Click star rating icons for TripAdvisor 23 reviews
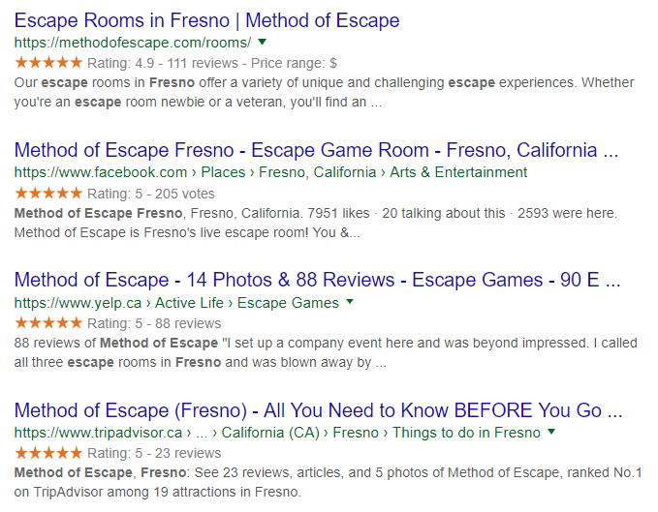 point(48,453)
